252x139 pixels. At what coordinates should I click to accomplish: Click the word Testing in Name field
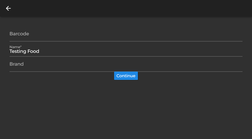coord(18,51)
